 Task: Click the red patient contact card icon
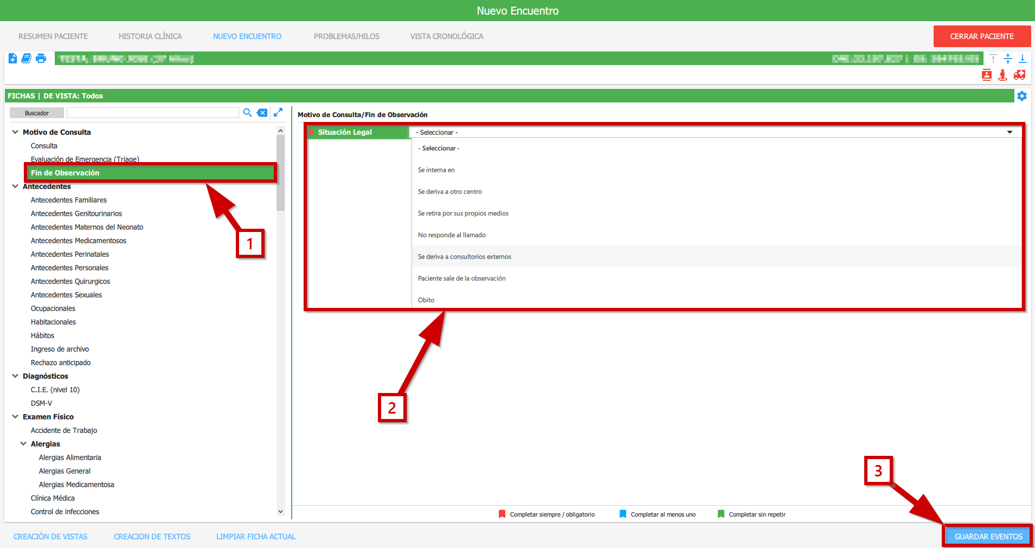(x=987, y=75)
